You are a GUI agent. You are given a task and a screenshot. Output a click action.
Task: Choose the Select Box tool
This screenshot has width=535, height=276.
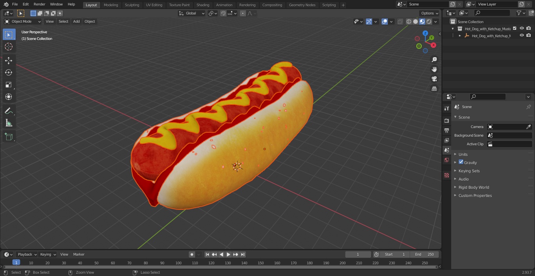[x=9, y=34]
